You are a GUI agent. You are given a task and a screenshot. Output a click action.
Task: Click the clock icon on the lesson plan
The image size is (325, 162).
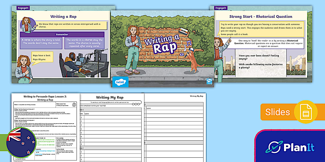coord(74,105)
